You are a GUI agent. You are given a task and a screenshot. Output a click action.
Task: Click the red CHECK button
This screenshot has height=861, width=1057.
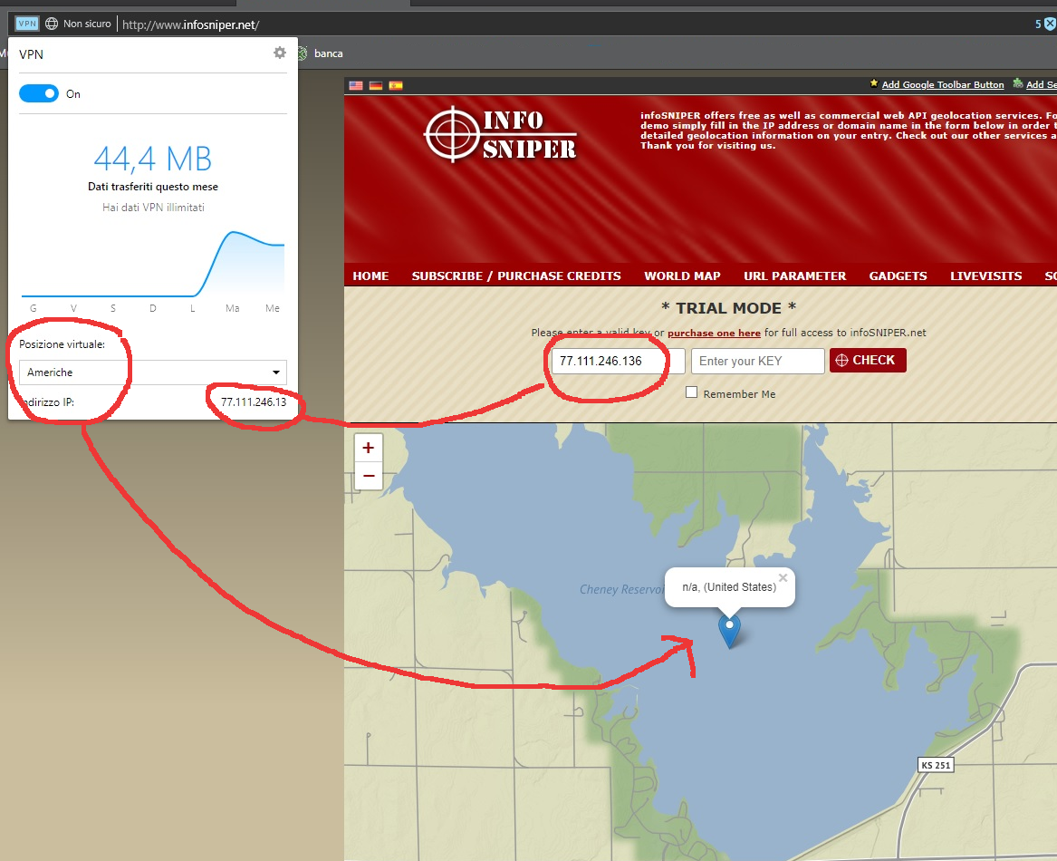coord(868,361)
